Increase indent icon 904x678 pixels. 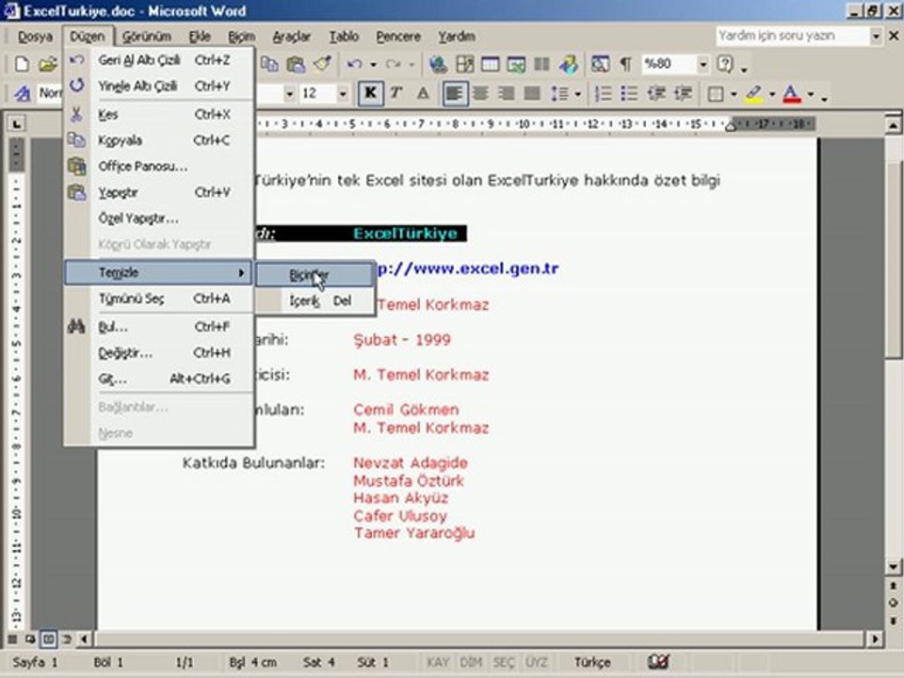pos(683,93)
